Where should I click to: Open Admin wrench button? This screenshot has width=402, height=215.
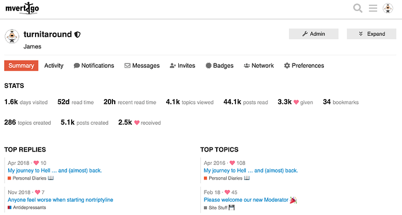coord(313,34)
